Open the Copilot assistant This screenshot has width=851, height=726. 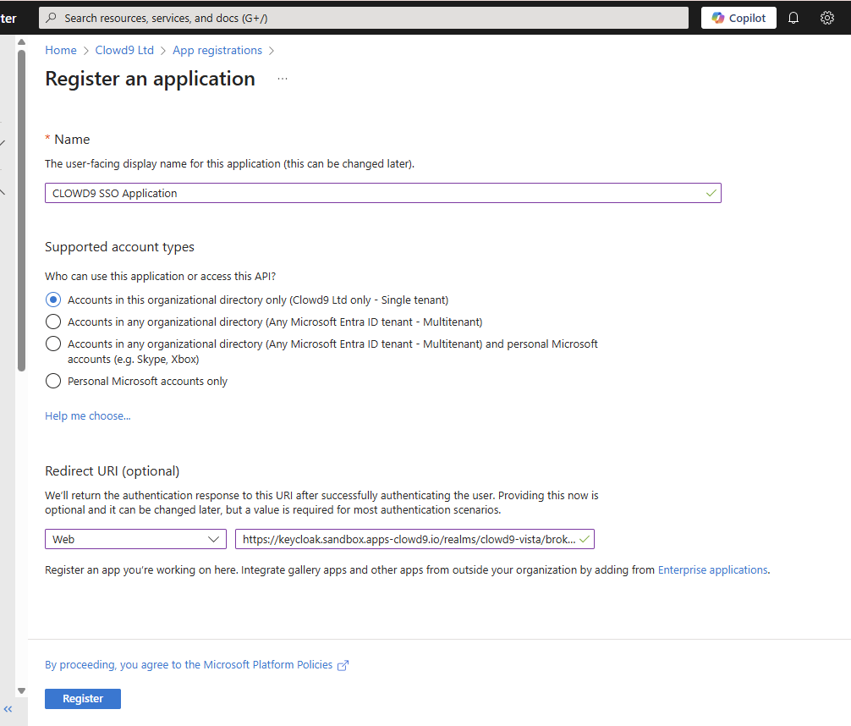(x=738, y=18)
